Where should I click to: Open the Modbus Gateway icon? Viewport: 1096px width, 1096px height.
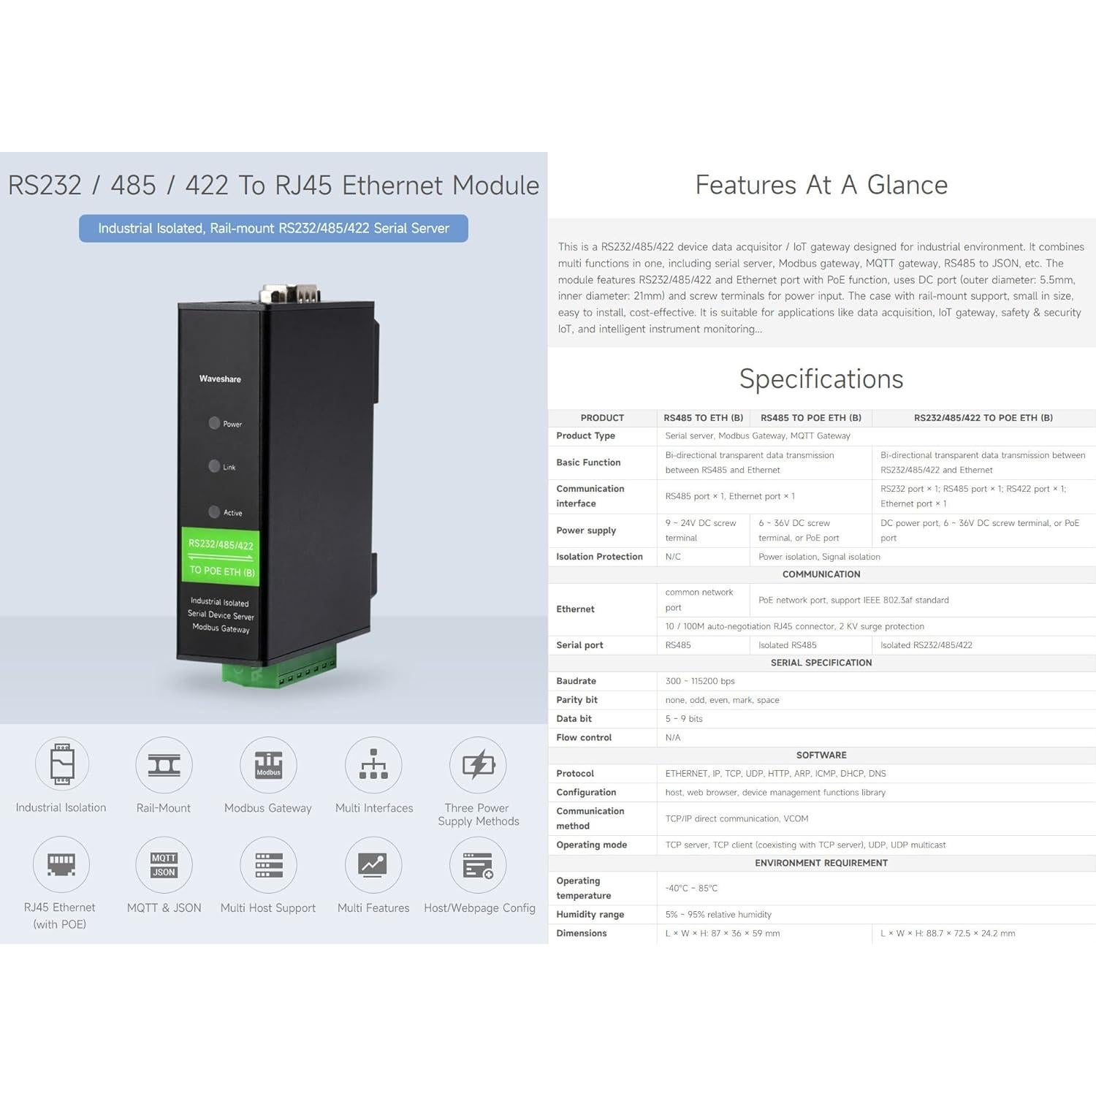pyautogui.click(x=267, y=765)
